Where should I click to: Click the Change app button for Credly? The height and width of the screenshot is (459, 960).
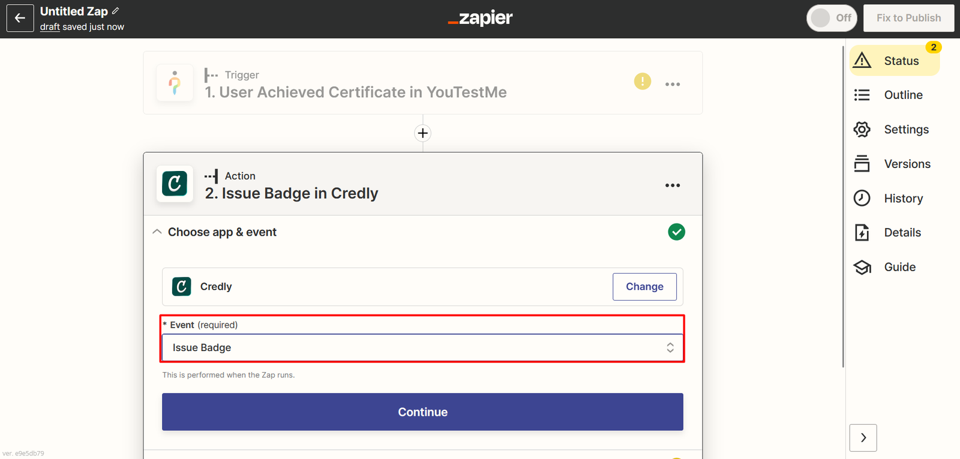(644, 287)
